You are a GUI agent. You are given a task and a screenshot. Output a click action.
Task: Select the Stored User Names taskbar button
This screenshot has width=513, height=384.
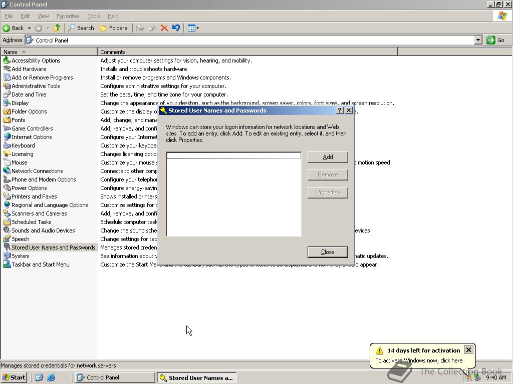click(196, 378)
